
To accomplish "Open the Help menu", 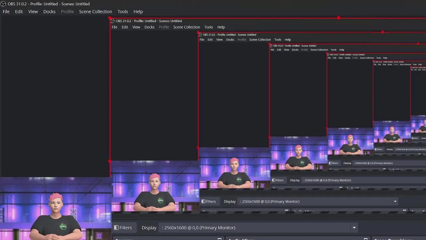I will pyautogui.click(x=138, y=11).
